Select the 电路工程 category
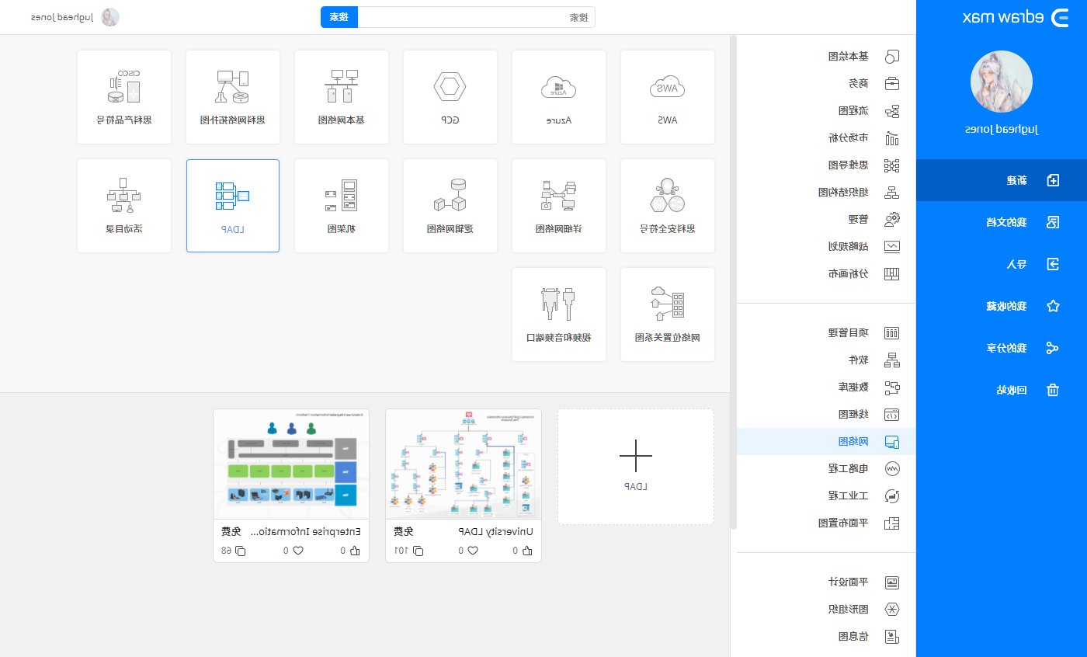This screenshot has height=657, width=1087. 826,468
